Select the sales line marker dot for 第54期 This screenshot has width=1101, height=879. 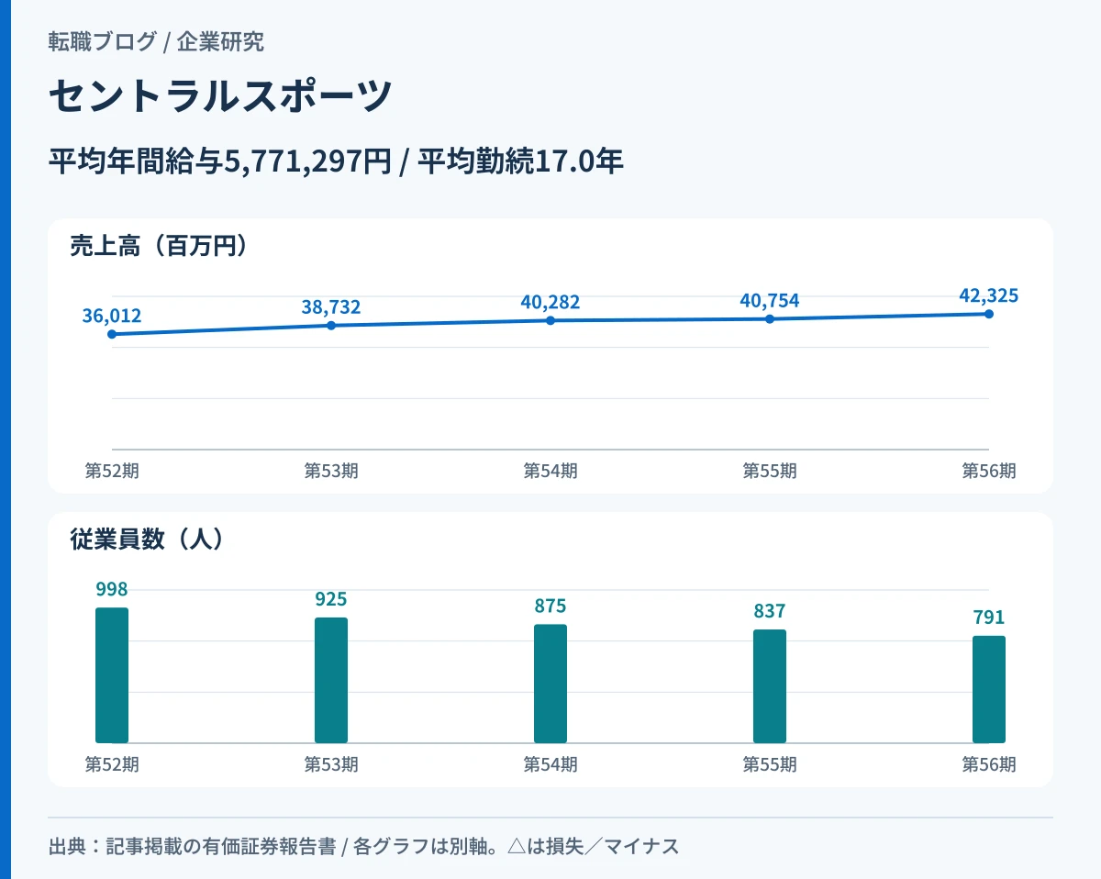(x=550, y=320)
